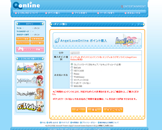Open the NikQ game banner
Viewport: 162px width, 130px height.
point(30,106)
